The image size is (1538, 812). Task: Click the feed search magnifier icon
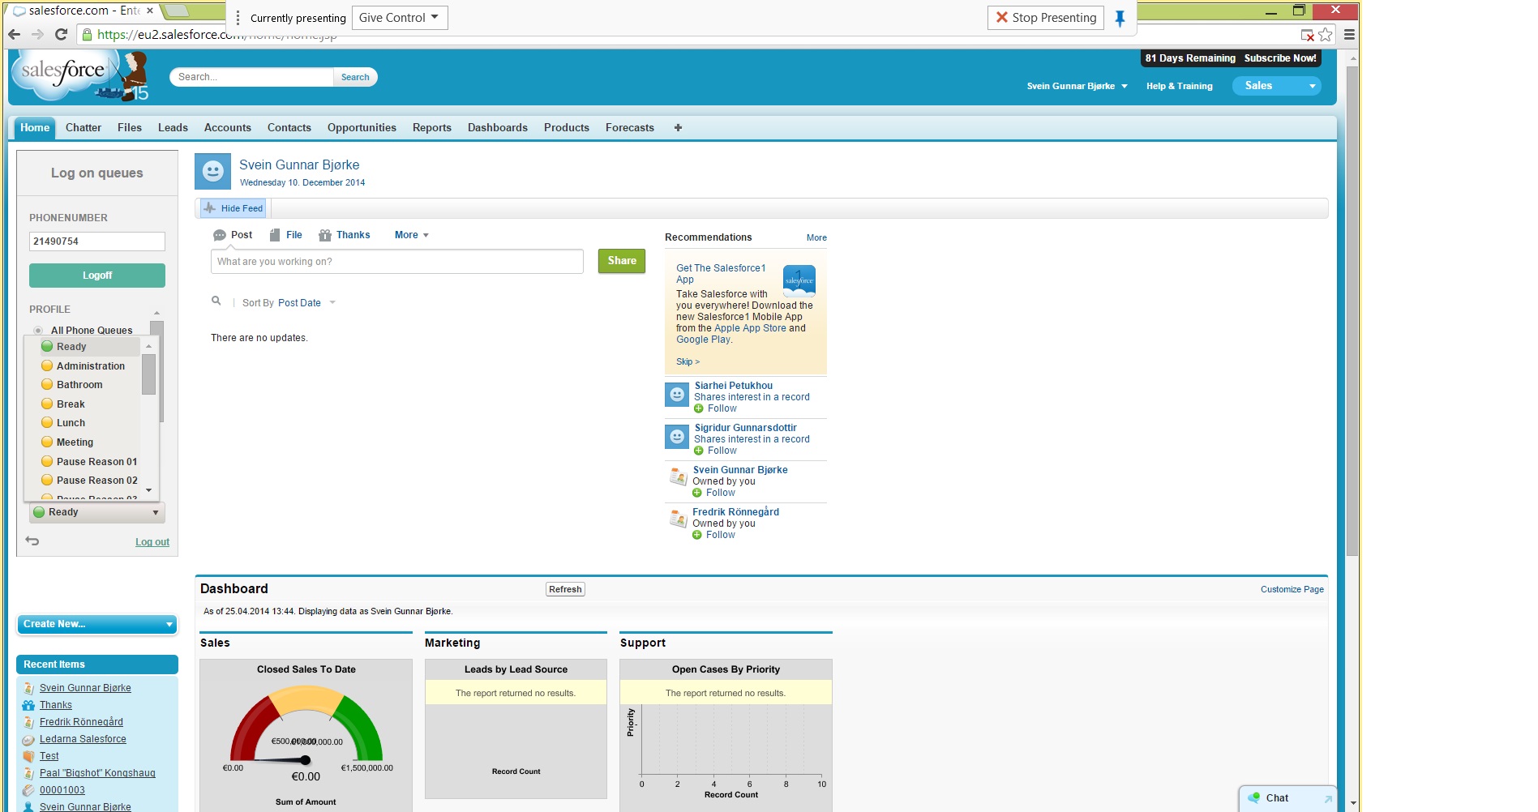216,301
